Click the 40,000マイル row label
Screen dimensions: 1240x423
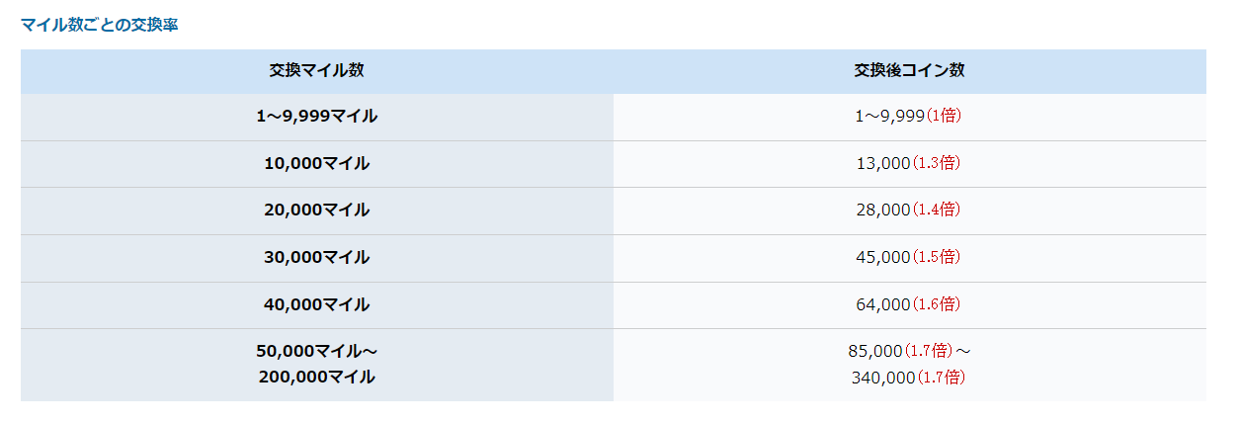(317, 304)
